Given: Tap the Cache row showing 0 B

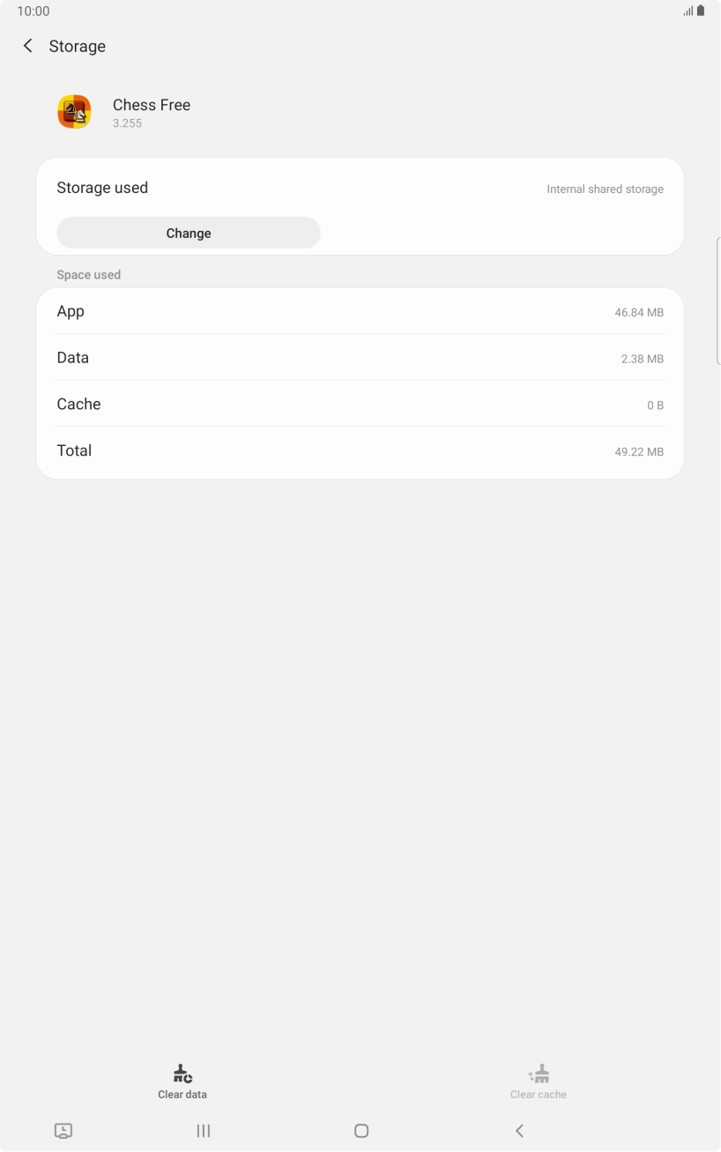Looking at the screenshot, I should pos(360,404).
